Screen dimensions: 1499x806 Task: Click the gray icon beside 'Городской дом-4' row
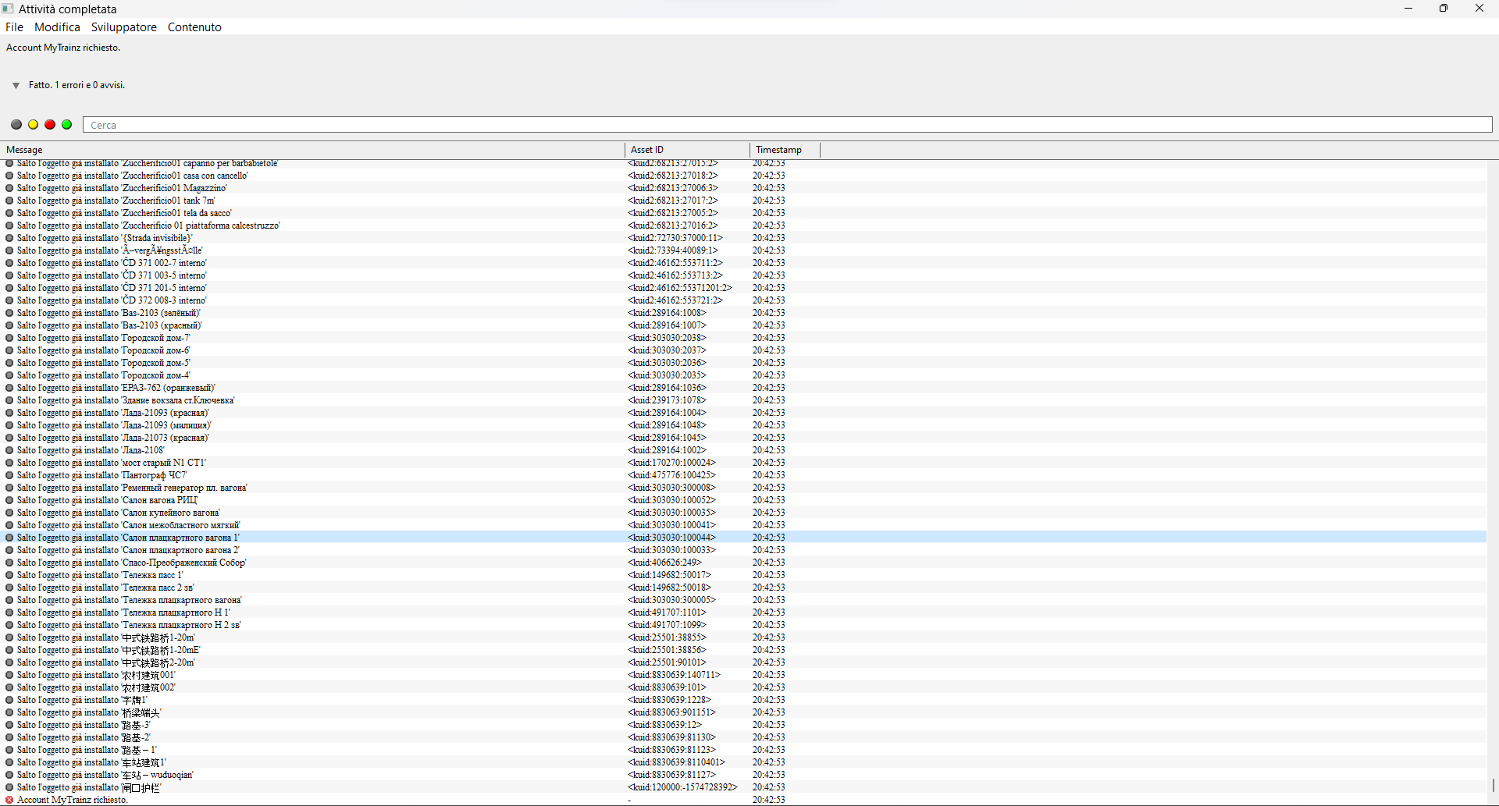(9, 375)
